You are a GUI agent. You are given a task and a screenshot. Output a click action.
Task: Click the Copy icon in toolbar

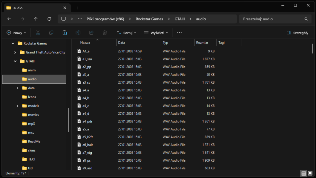(x=51, y=33)
